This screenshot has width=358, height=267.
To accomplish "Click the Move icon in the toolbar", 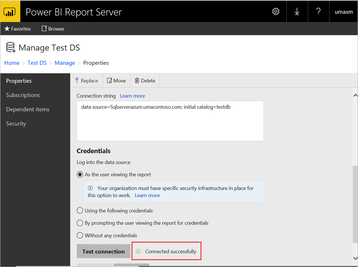I will pyautogui.click(x=109, y=80).
